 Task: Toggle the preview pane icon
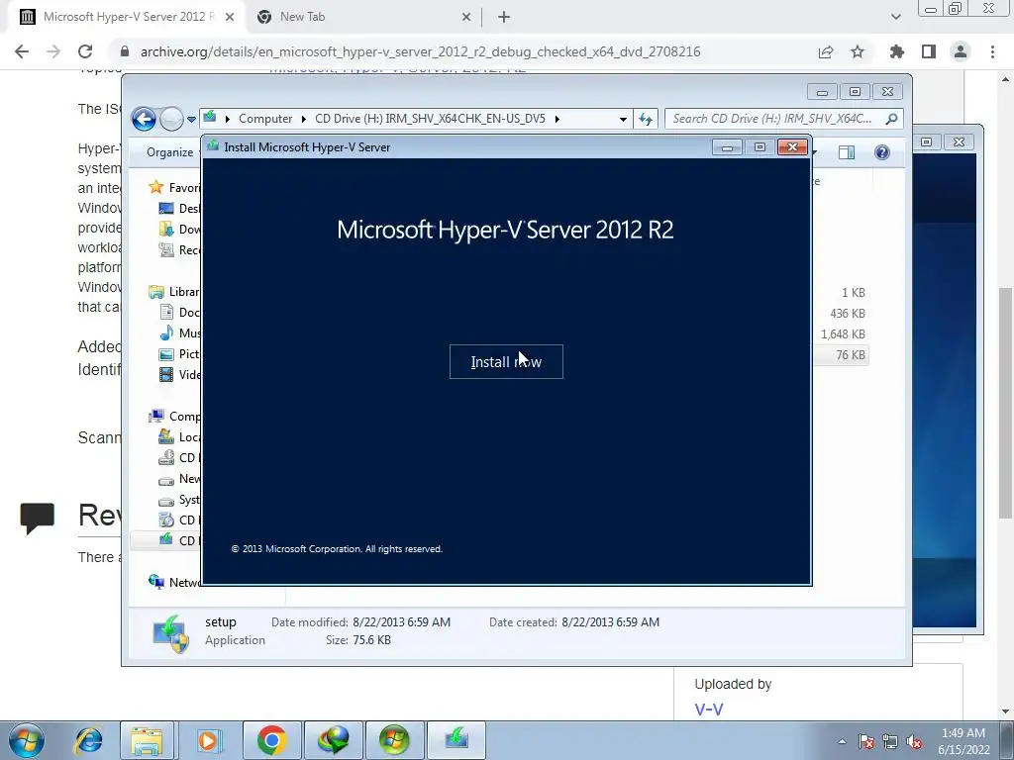(x=846, y=152)
